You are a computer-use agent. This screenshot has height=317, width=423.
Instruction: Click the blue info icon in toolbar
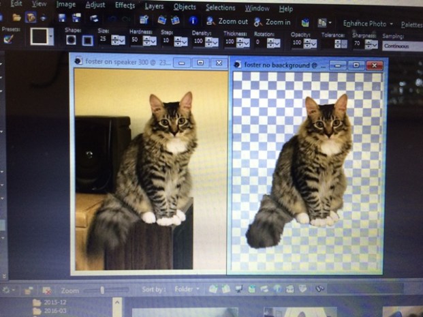pyautogui.click(x=193, y=20)
